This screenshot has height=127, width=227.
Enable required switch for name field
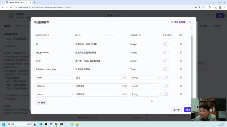(166, 78)
